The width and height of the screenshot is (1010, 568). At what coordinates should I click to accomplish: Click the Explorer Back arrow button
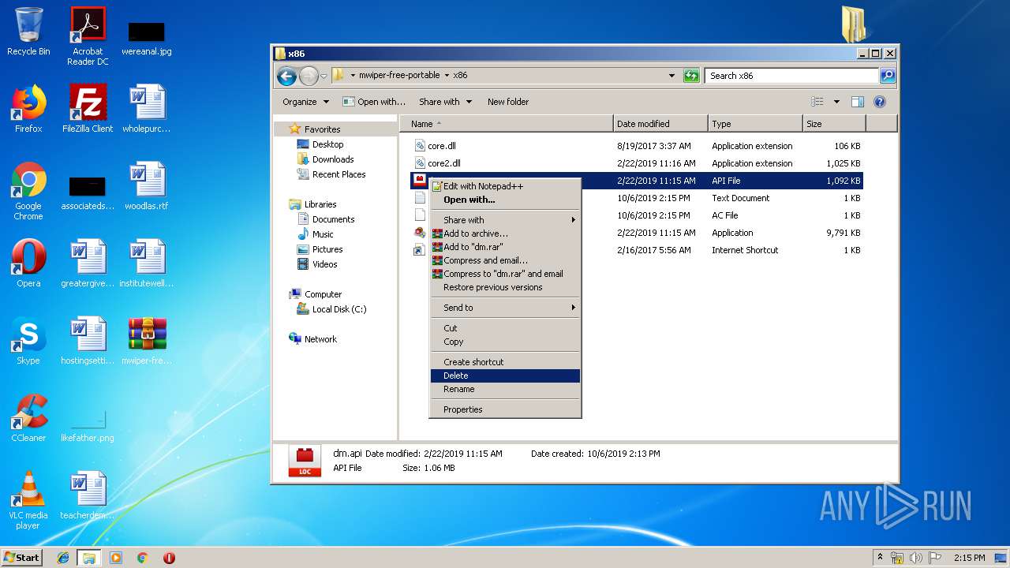(286, 76)
